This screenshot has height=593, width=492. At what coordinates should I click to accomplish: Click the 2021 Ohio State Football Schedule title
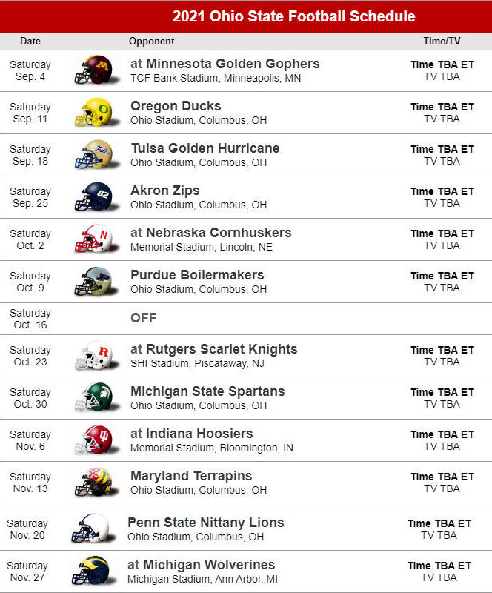(x=293, y=16)
